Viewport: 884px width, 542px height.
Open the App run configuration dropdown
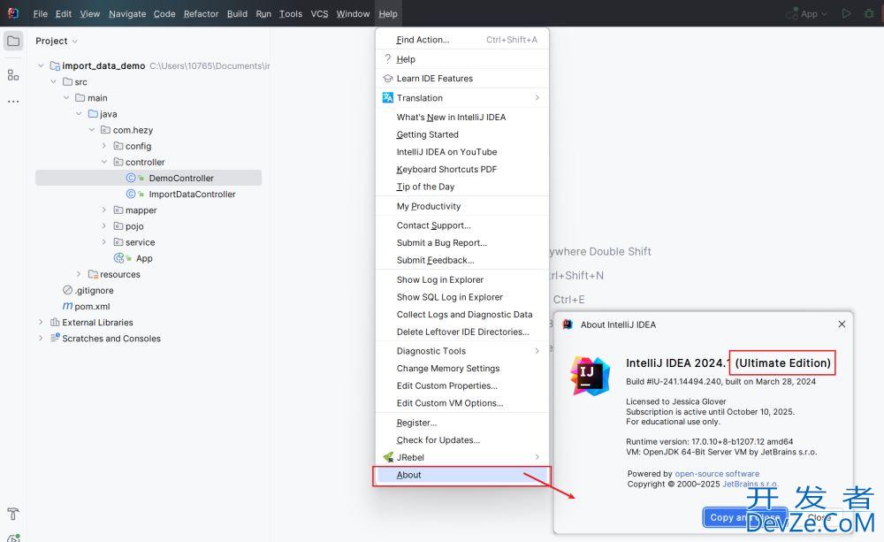(807, 13)
